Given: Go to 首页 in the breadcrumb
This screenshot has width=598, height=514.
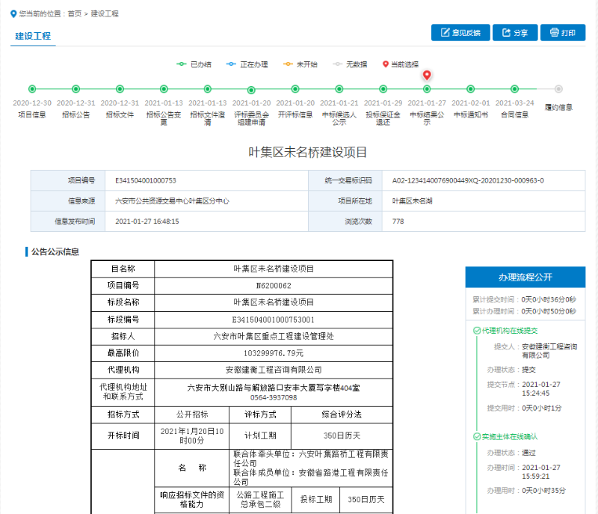Looking at the screenshot, I should click(x=75, y=13).
